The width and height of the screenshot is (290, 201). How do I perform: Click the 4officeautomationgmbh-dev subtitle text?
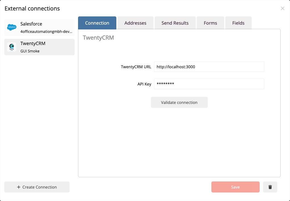point(46,31)
